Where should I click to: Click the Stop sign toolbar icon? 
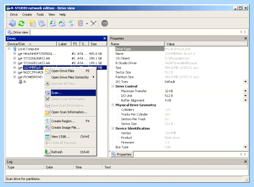tap(105, 23)
